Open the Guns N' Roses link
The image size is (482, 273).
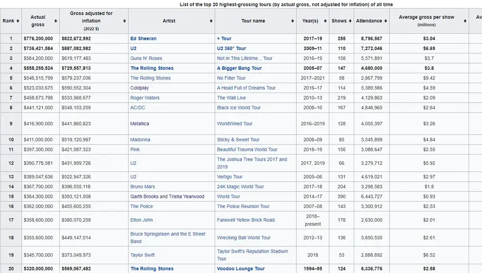click(146, 58)
